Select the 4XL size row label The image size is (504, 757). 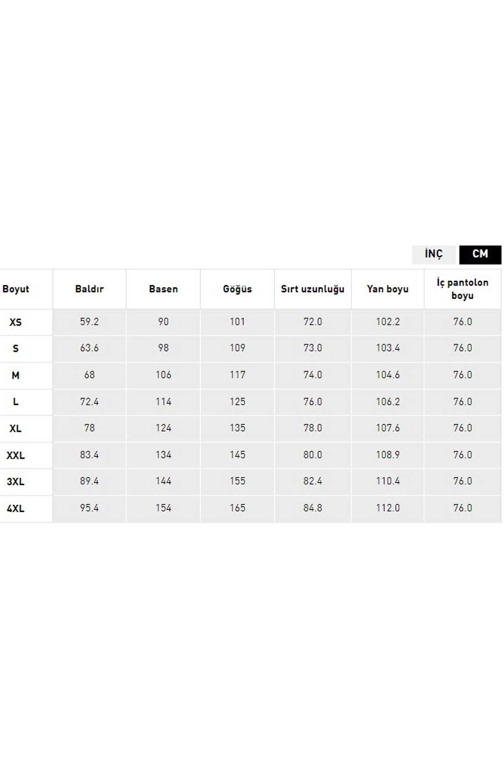click(x=16, y=509)
